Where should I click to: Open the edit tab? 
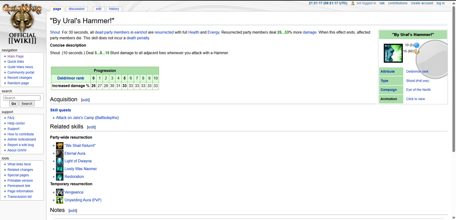[99, 9]
